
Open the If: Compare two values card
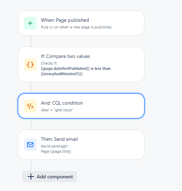pyautogui.click(x=81, y=65)
